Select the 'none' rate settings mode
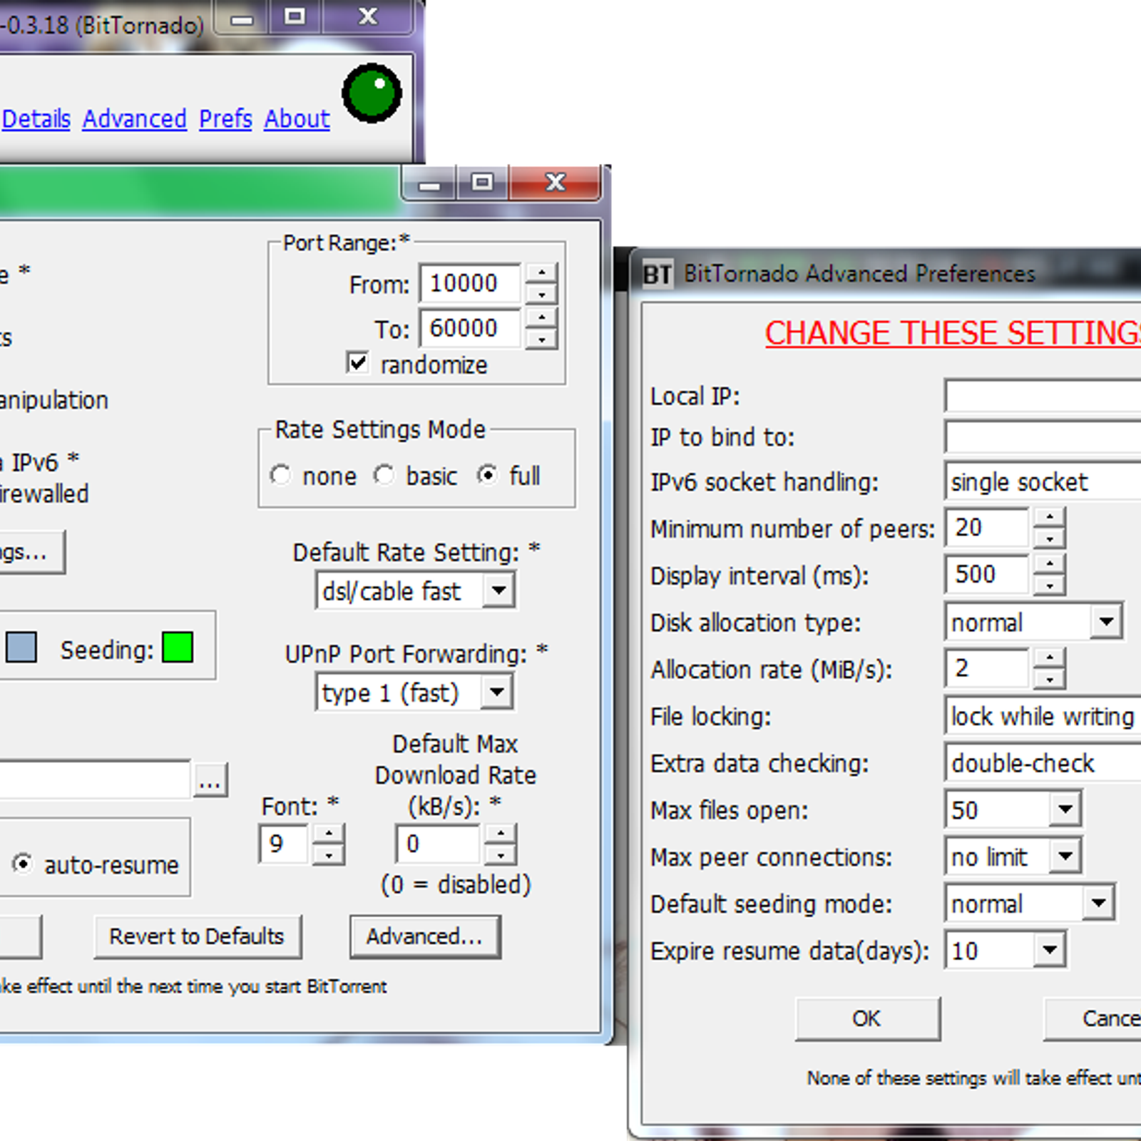The image size is (1141, 1141). [x=280, y=475]
